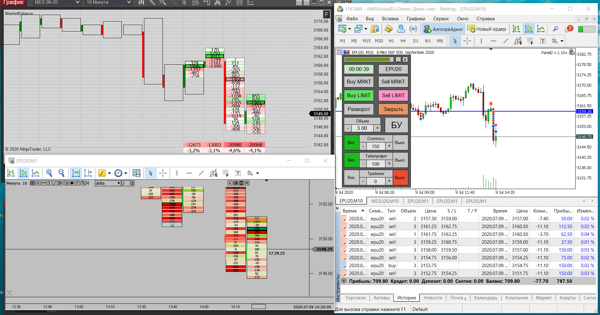Click the red Трейлинг Выкл. swatch button
Image resolution: width=600 pixels, height=315 pixels.
(x=400, y=177)
